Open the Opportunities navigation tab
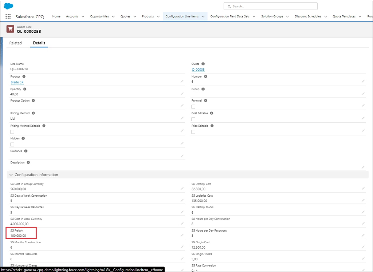Image resolution: width=373 pixels, height=272 pixels. [99, 16]
